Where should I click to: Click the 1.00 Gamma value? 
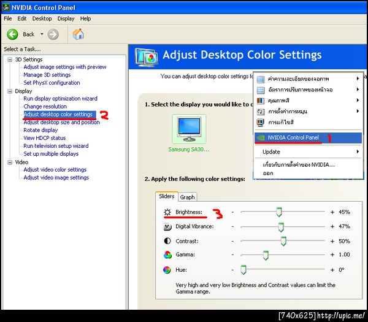344,255
